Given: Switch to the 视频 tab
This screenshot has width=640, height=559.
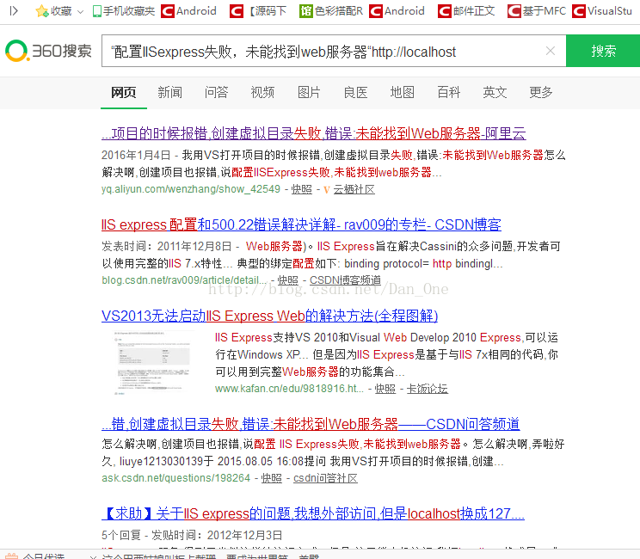Looking at the screenshot, I should tap(262, 93).
